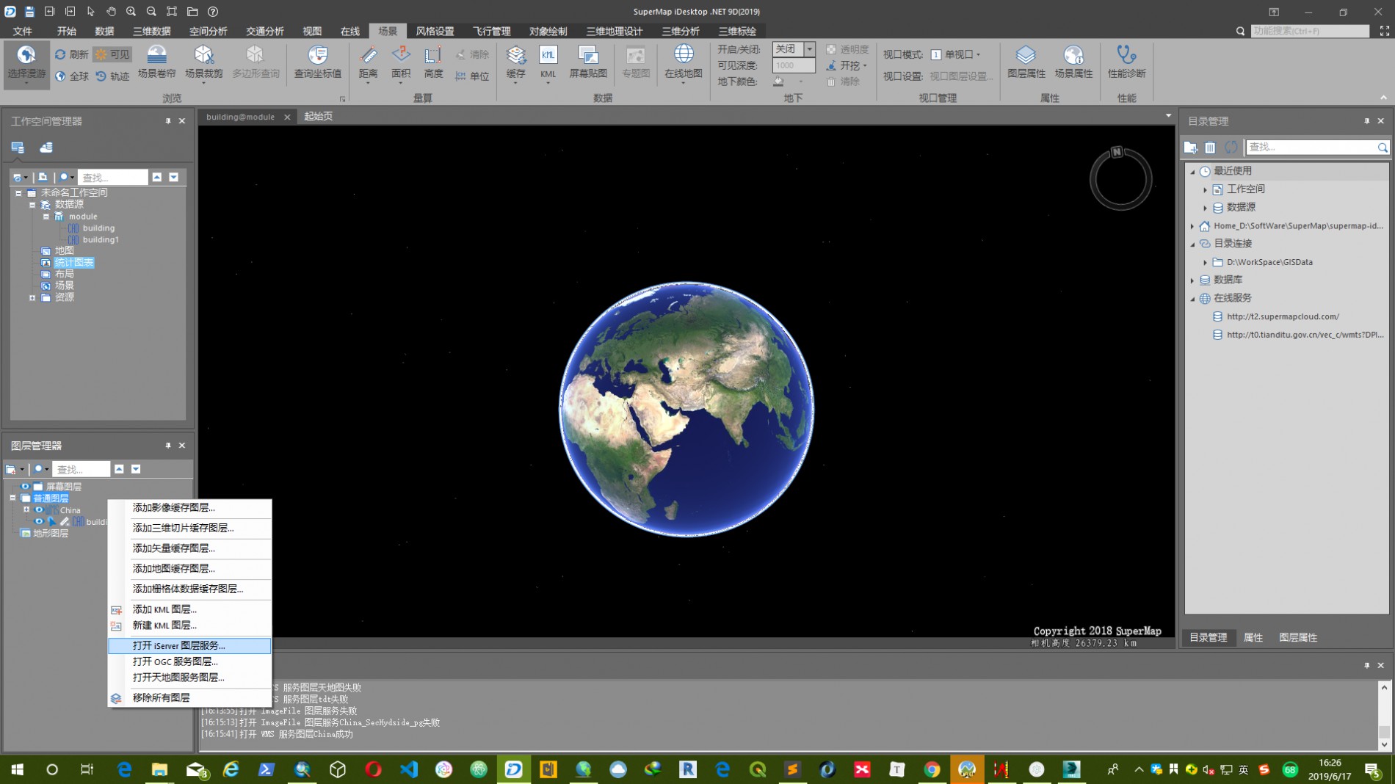The width and height of the screenshot is (1395, 784).
Task: Open the 场景卷帘 scene swipe tool
Action: click(x=156, y=62)
